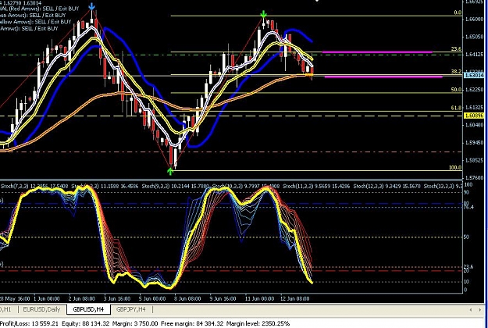The width and height of the screenshot is (488, 328).
Task: Click the current price label 1.63014
Action: click(474, 75)
